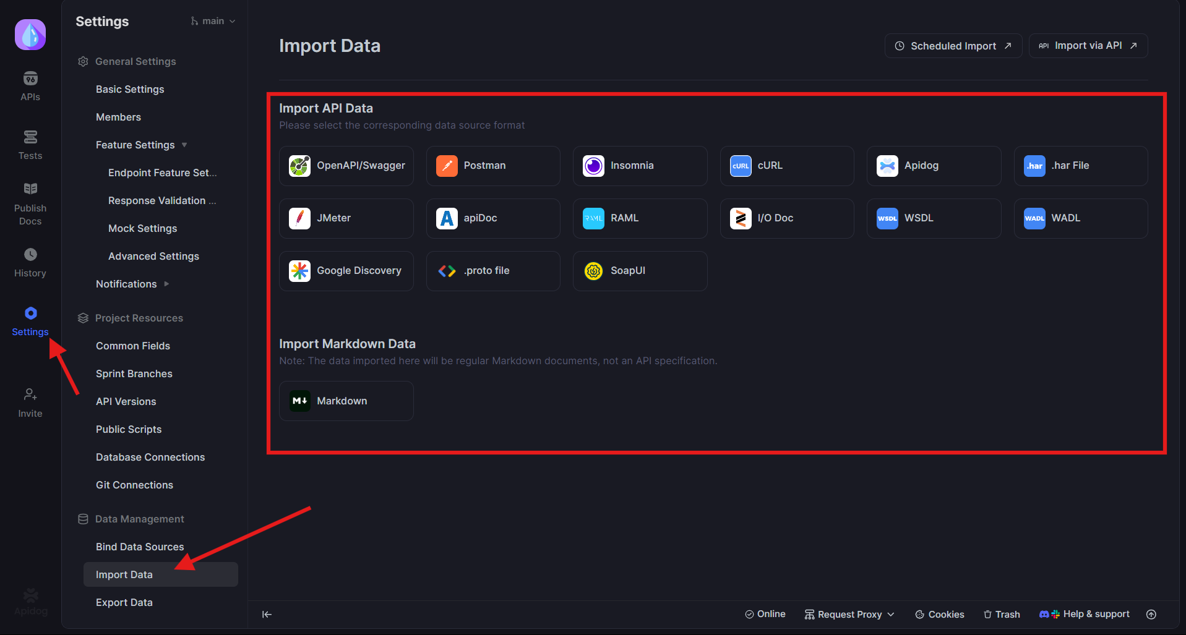Open the Scheduled Import page
The image size is (1186, 635).
(952, 45)
